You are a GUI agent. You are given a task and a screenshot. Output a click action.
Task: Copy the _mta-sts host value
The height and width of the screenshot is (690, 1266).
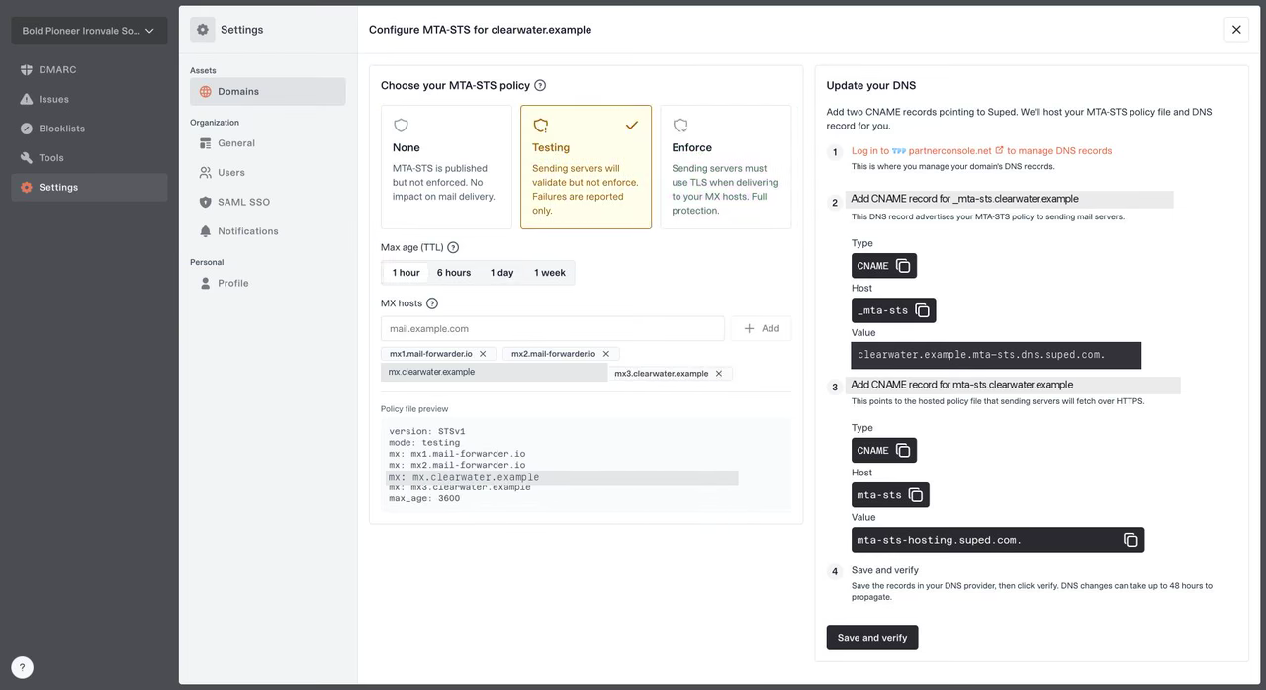[x=922, y=310]
